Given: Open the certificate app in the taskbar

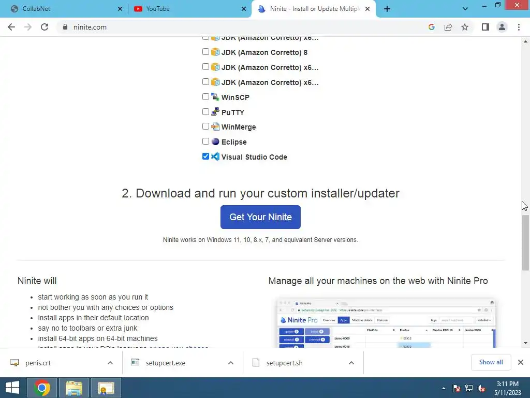Looking at the screenshot, I should 106,388.
